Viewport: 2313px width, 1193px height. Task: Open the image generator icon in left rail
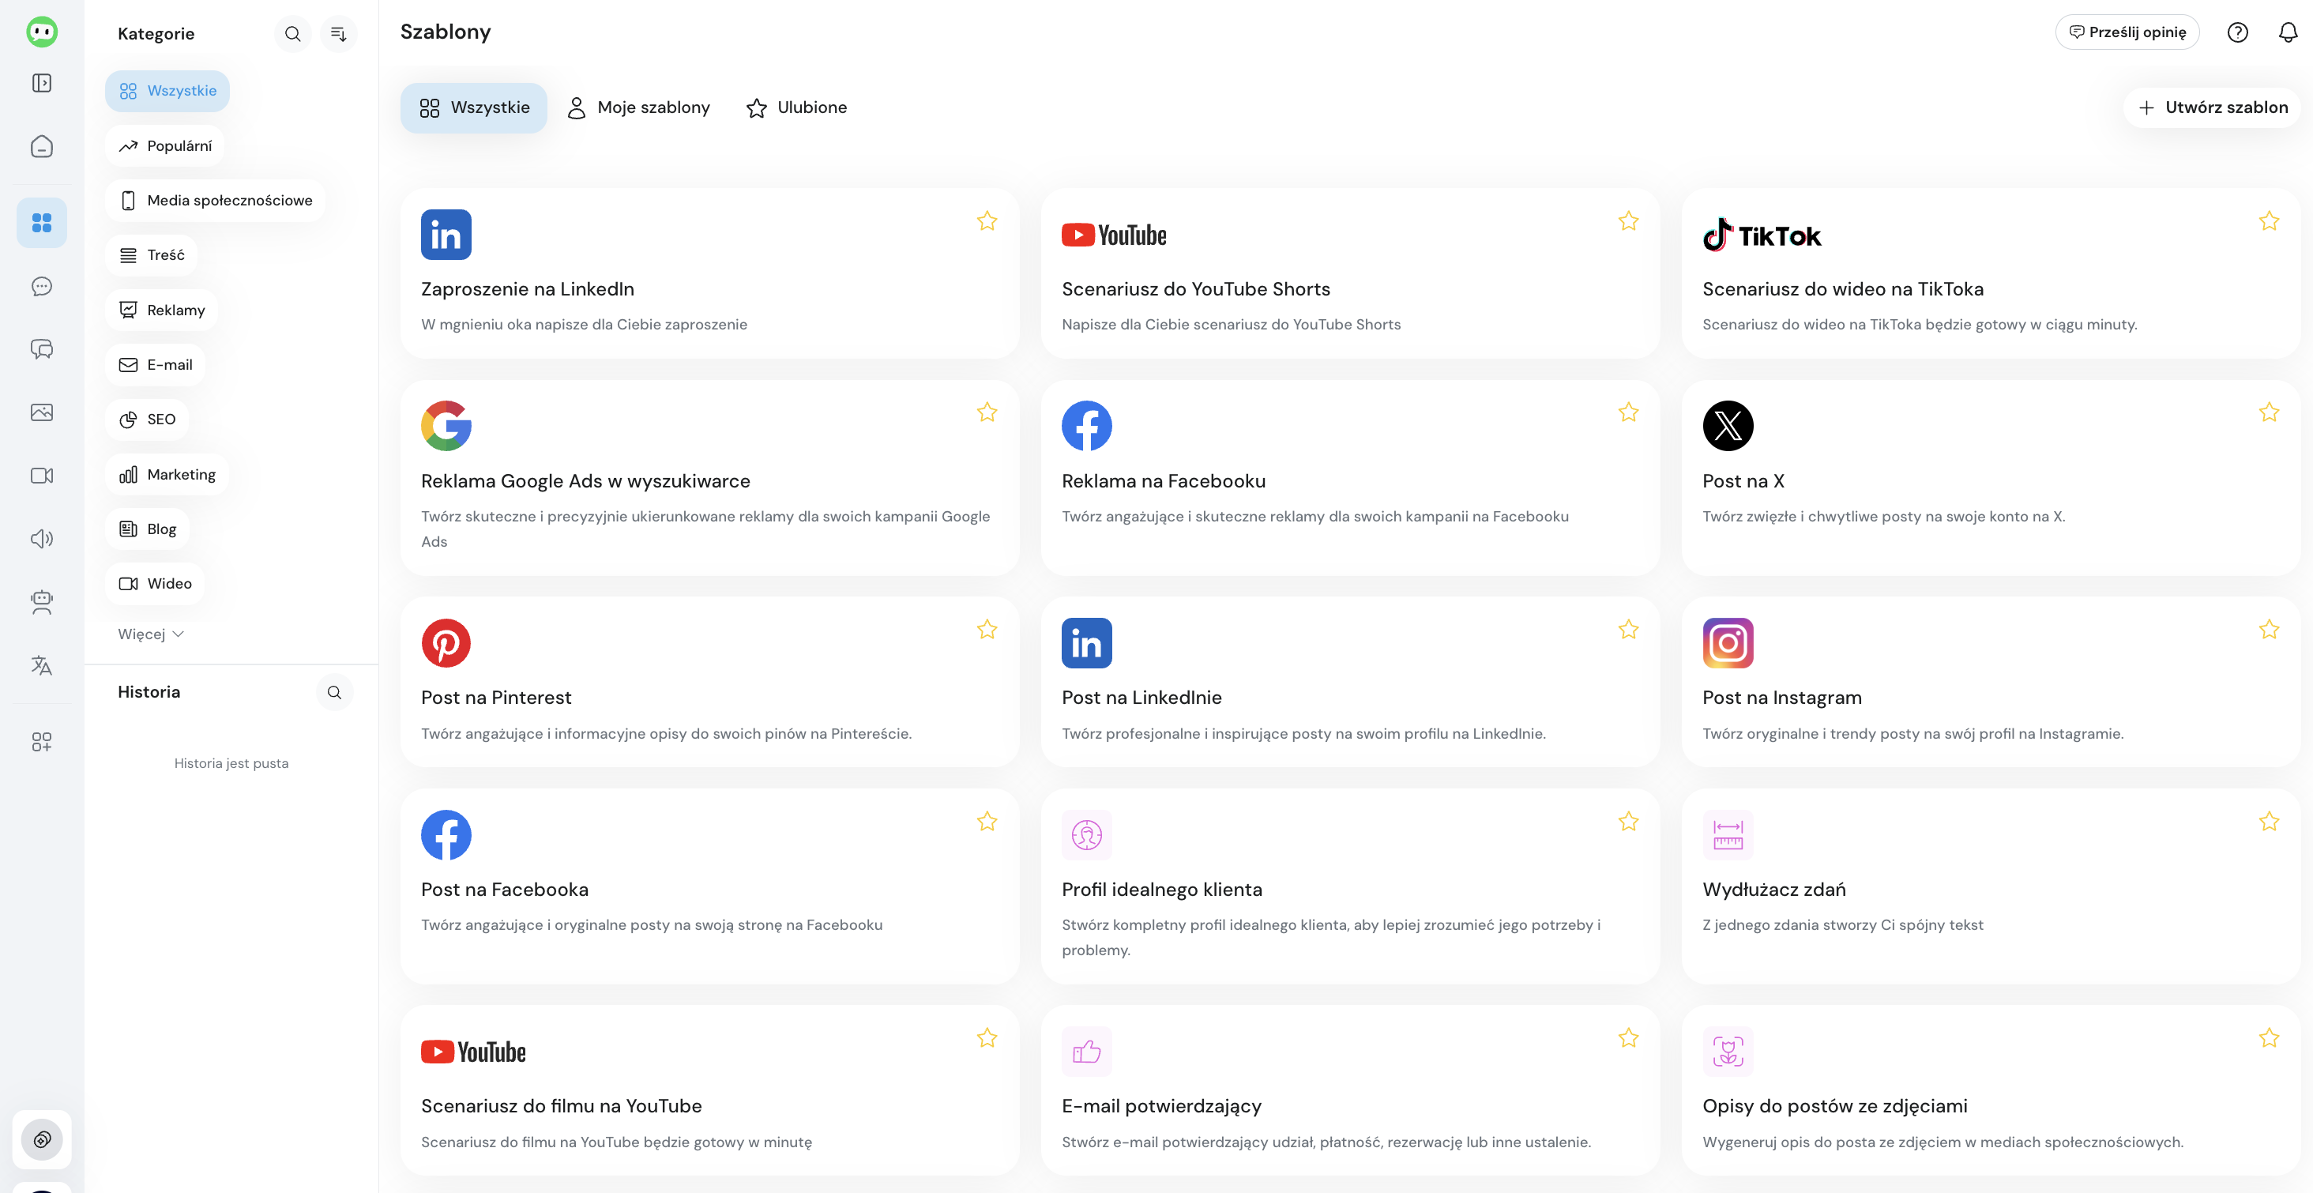pyautogui.click(x=41, y=412)
